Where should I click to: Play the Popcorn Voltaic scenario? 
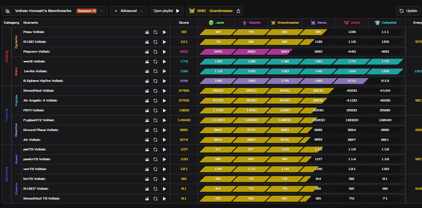click(x=164, y=52)
